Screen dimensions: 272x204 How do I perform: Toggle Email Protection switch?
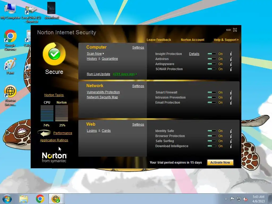point(212,102)
